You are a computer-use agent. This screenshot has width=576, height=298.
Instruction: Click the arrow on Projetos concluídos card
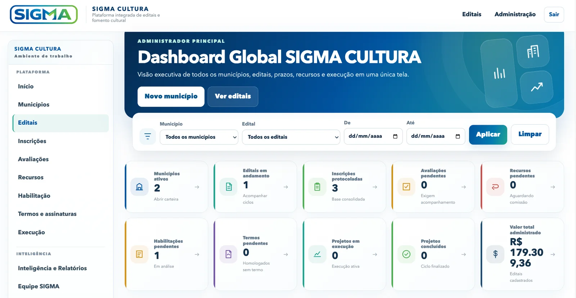click(464, 255)
